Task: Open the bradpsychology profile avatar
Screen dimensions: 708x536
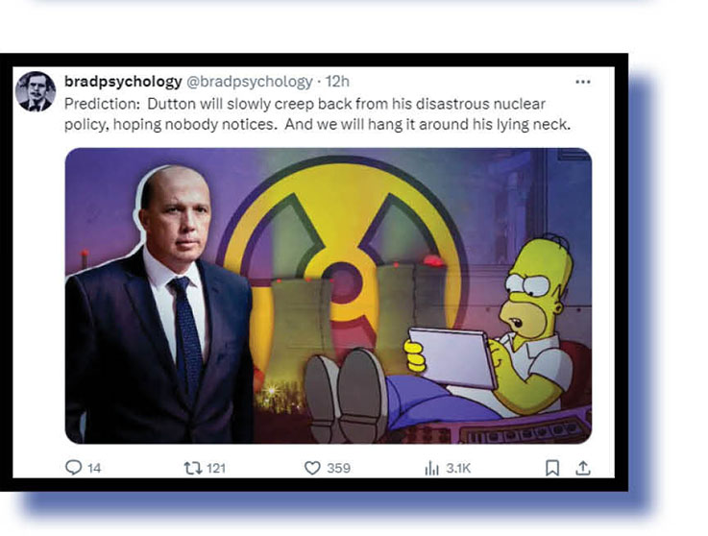Action: click(x=35, y=91)
